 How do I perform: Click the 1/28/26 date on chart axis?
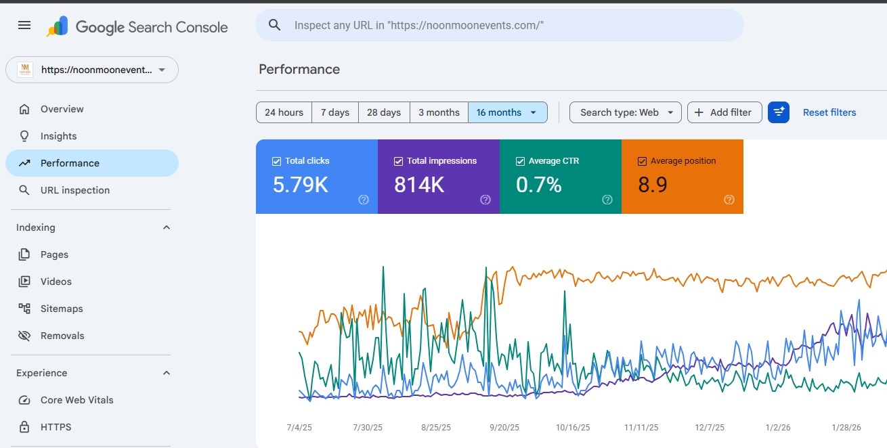pos(846,428)
